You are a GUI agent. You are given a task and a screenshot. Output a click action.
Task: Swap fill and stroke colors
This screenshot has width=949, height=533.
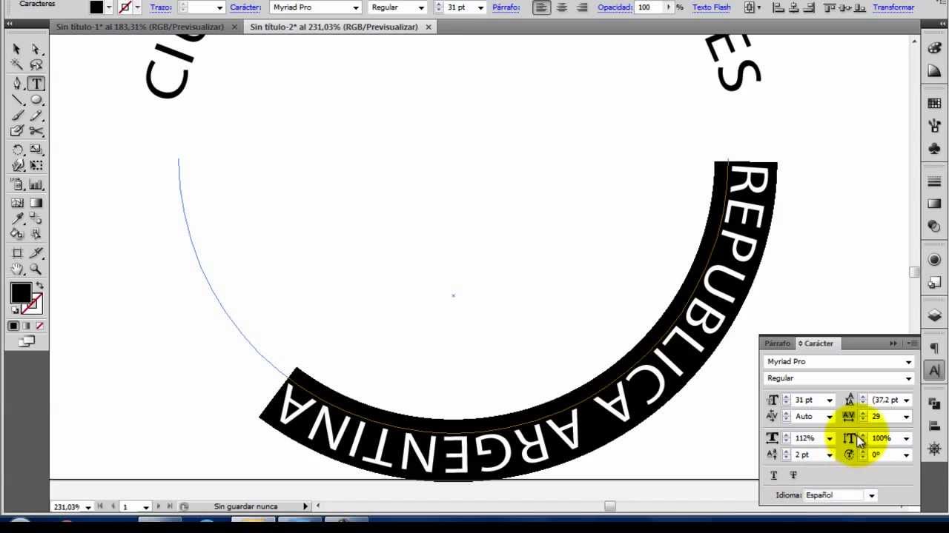coord(39,285)
